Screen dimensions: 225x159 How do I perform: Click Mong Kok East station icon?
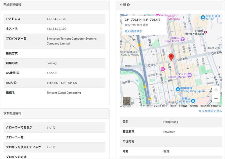tap(206, 32)
